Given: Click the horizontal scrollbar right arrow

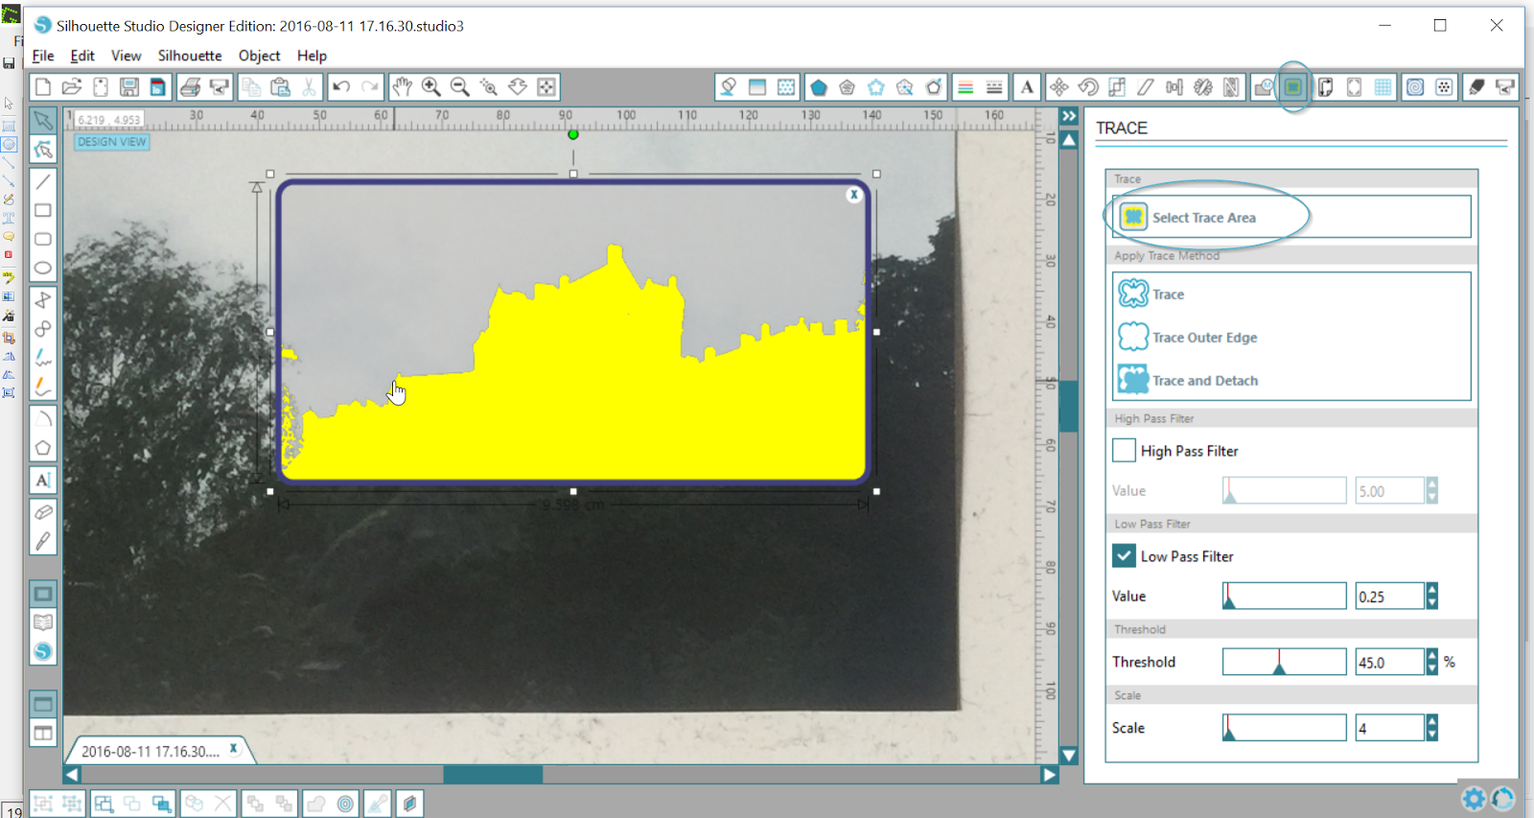Looking at the screenshot, I should click(x=1050, y=775).
